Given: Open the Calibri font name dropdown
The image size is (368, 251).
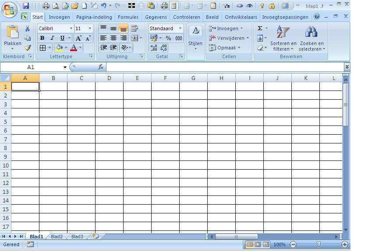Looking at the screenshot, I should point(71,28).
